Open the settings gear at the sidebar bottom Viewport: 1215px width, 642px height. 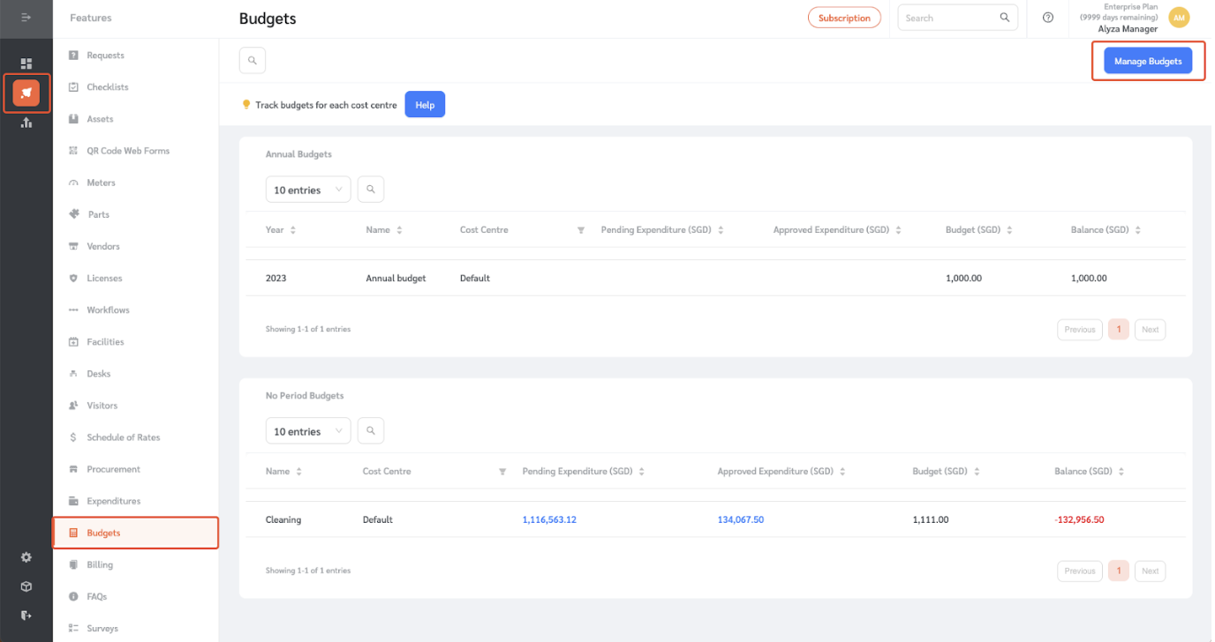point(26,556)
